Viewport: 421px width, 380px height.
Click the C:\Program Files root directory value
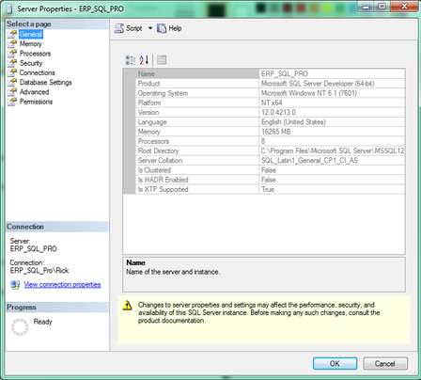[332, 150]
